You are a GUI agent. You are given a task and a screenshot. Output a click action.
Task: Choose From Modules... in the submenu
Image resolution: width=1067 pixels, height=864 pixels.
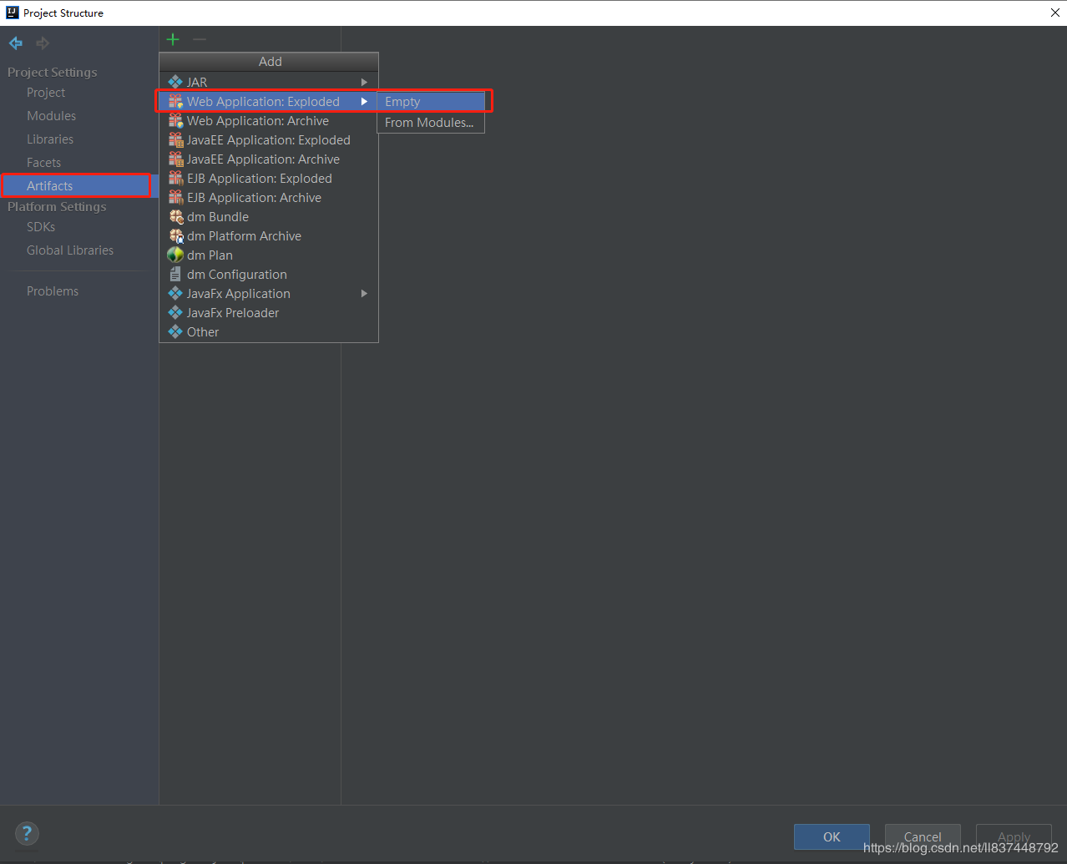431,122
